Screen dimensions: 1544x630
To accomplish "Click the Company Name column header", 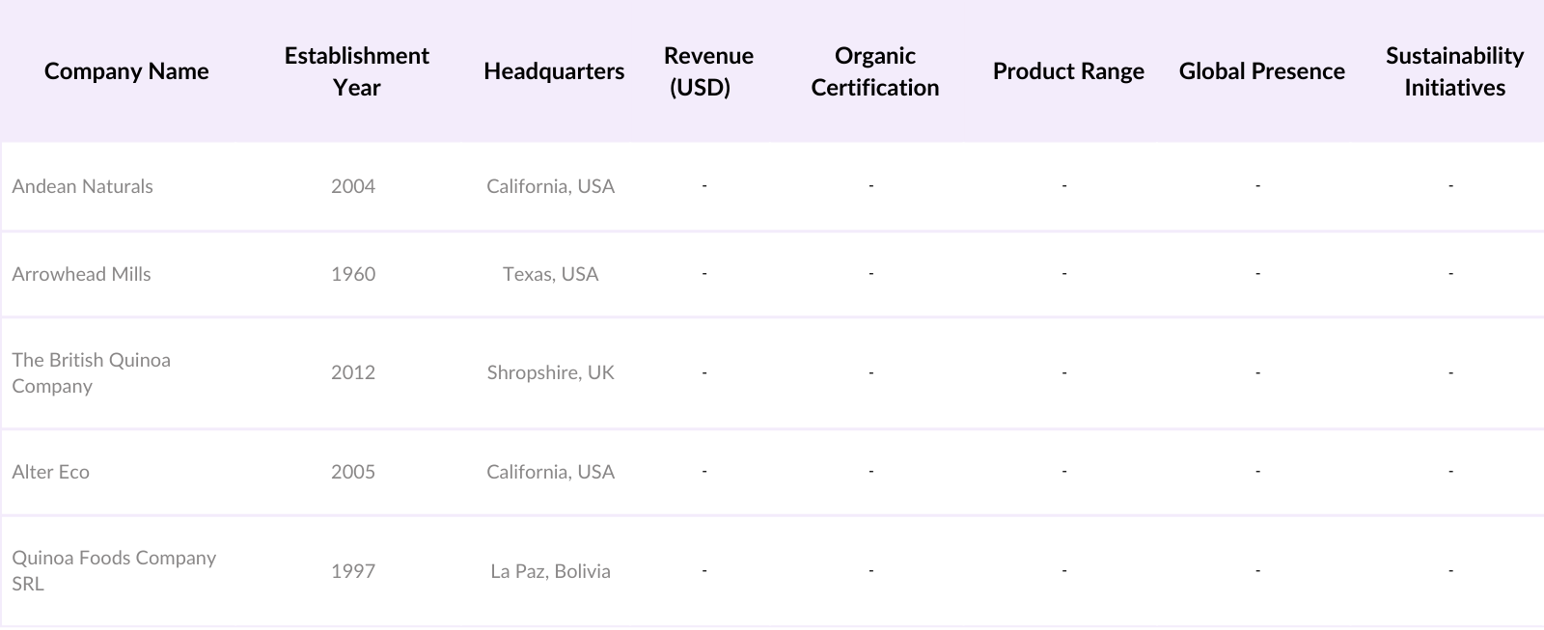I will [x=126, y=71].
